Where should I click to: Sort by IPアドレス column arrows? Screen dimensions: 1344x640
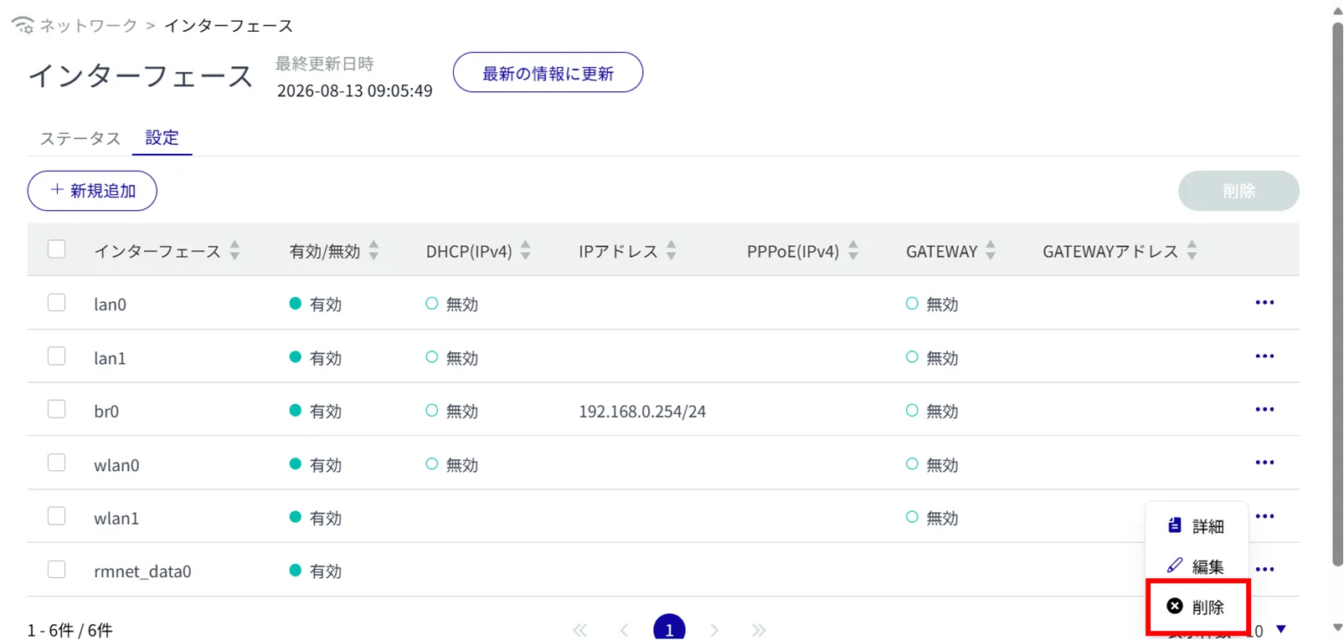[x=672, y=250]
